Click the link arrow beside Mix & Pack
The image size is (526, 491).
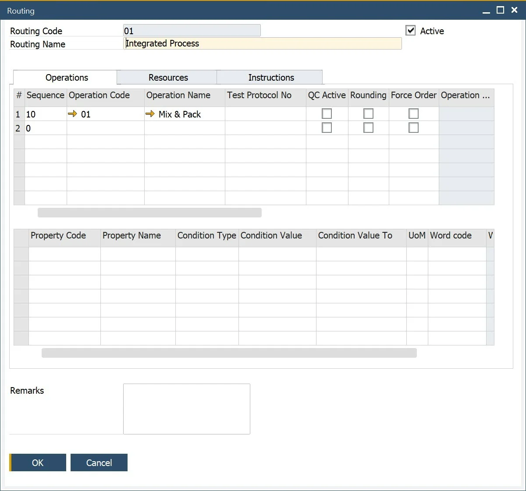150,114
